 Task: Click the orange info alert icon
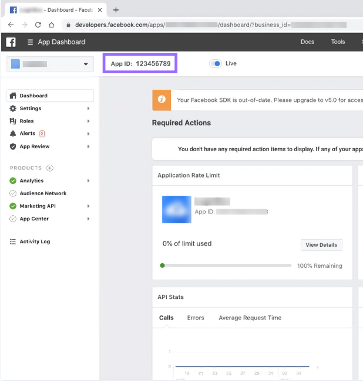[162, 100]
